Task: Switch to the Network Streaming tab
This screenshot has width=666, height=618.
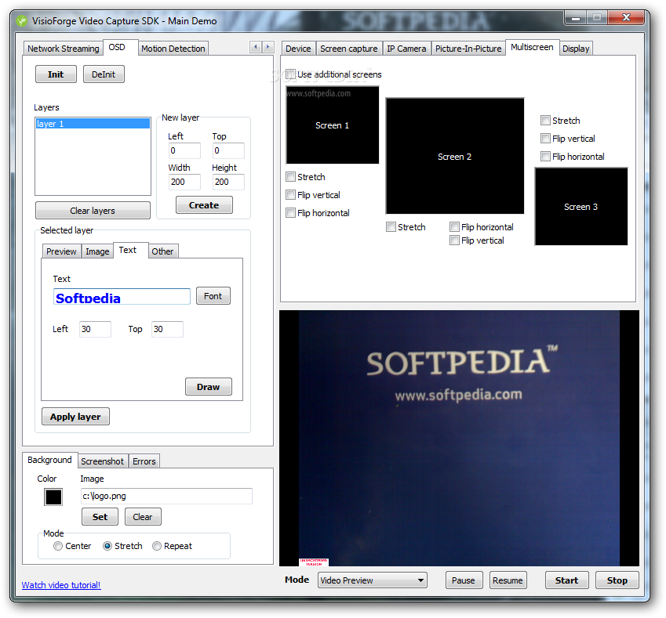Action: point(63,49)
